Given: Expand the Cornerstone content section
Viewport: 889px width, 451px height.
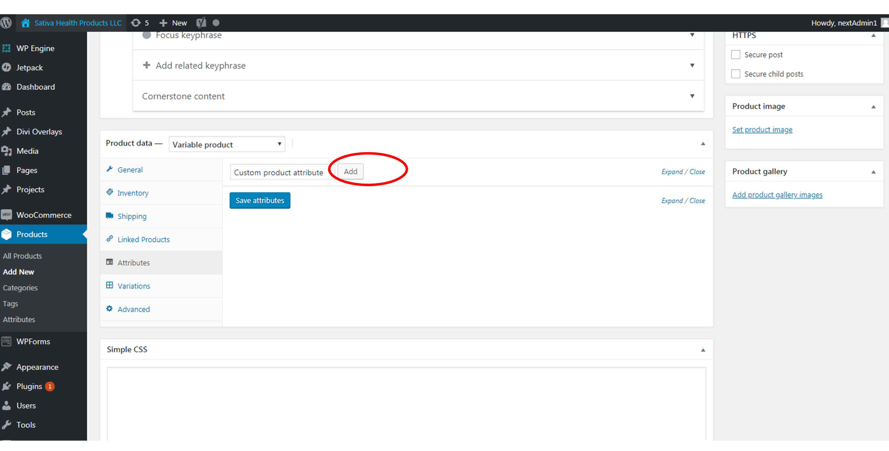Looking at the screenshot, I should (418, 96).
